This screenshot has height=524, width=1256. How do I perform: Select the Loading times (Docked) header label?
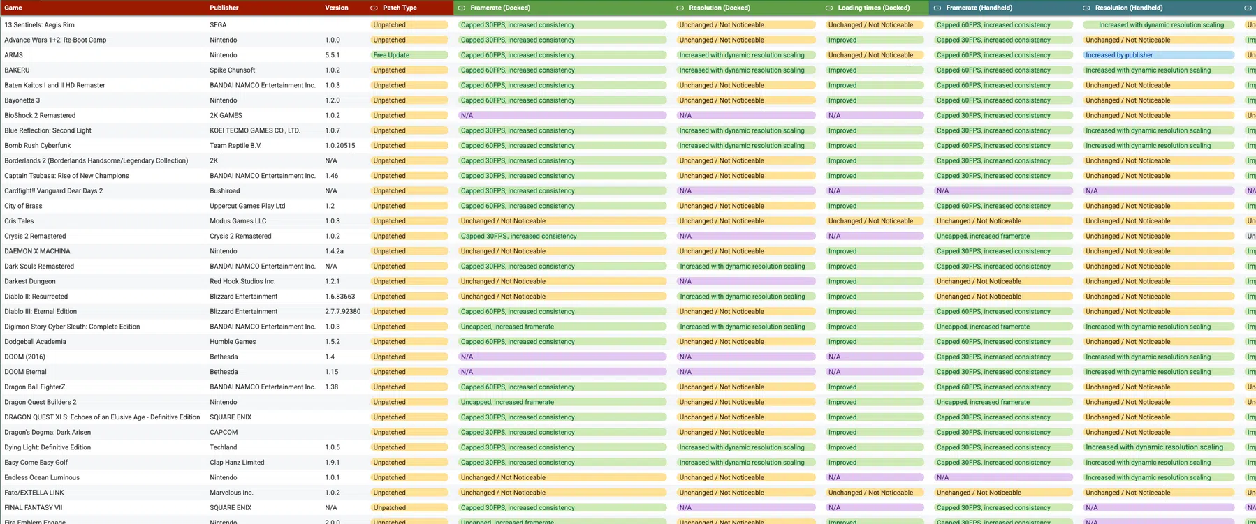(874, 8)
